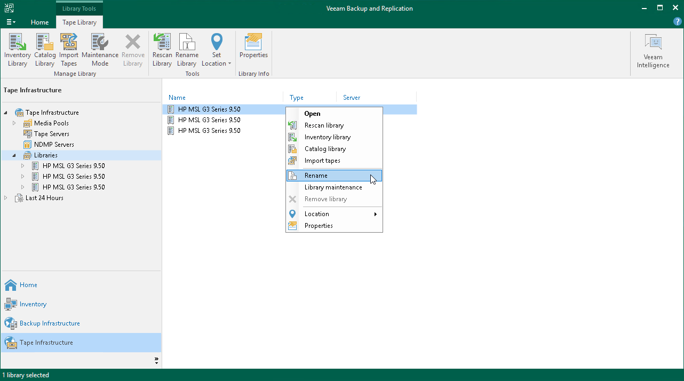This screenshot has width=684, height=381.
Task: Open the Inventory view in the navigation pane
Action: click(x=33, y=304)
